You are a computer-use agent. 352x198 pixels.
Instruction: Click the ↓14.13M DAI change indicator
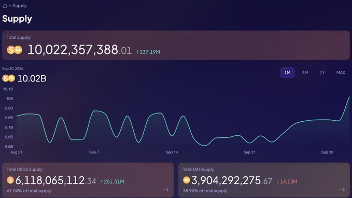click(287, 181)
